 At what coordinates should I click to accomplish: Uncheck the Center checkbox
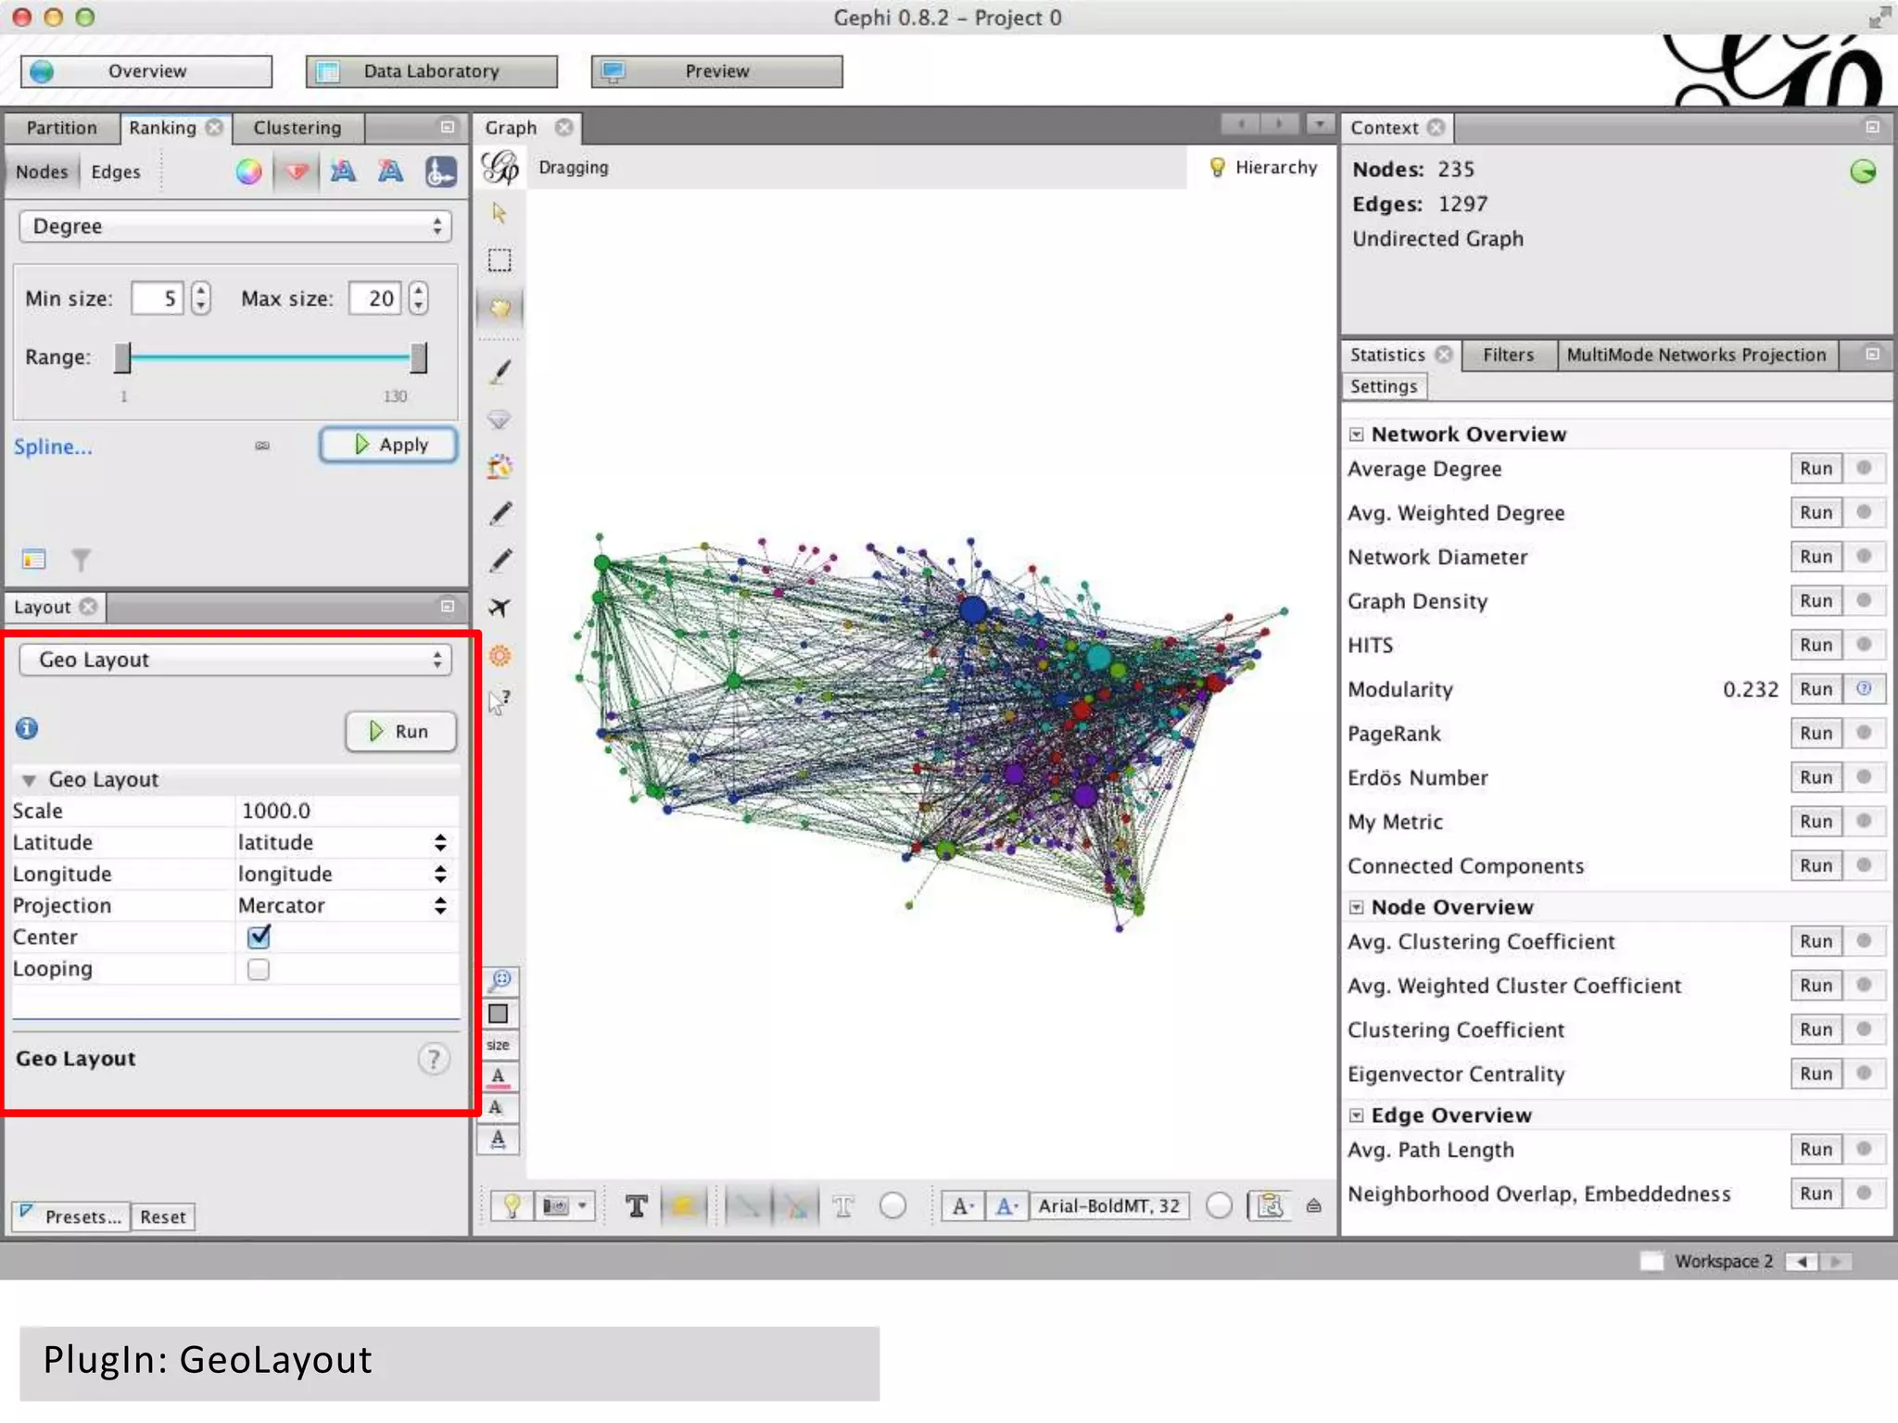[259, 937]
